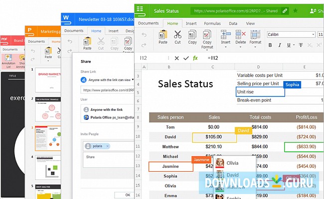This screenshot has height=199, width=324.
Task: Click Paste in Marketing presentation ribbon
Action: click(48, 53)
